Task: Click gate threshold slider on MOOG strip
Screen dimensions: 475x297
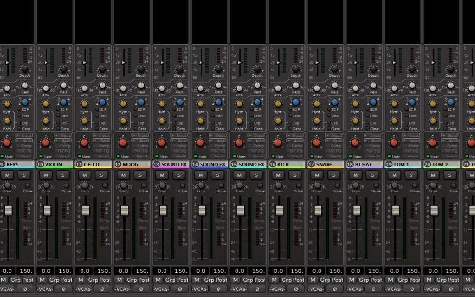Action: 124,62
